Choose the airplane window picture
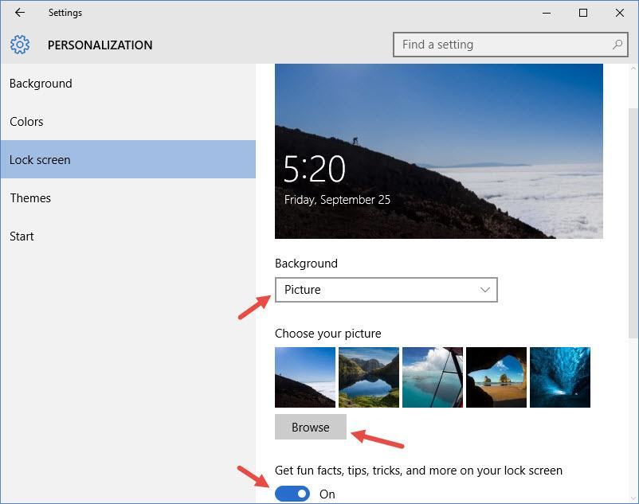The image size is (639, 504). click(433, 376)
